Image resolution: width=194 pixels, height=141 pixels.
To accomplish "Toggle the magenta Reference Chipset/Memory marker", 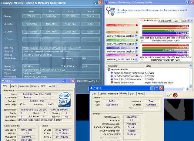I will pos(137,55).
